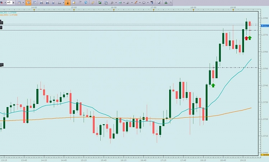269x162 pixels.
Task: Expand the pin tool dropdown arrow
Action: (x=116, y=3)
